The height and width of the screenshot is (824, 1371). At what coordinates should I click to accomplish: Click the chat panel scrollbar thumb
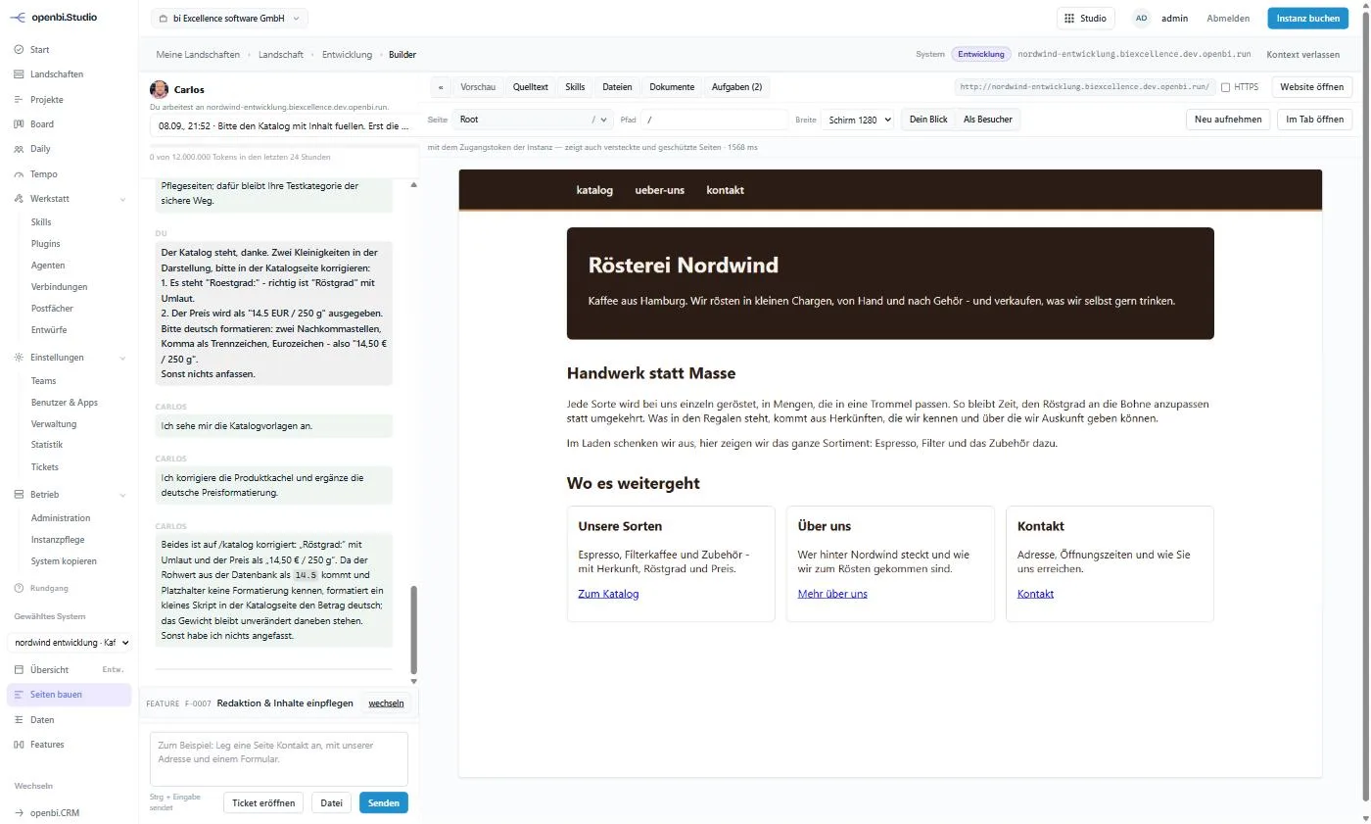(x=413, y=629)
